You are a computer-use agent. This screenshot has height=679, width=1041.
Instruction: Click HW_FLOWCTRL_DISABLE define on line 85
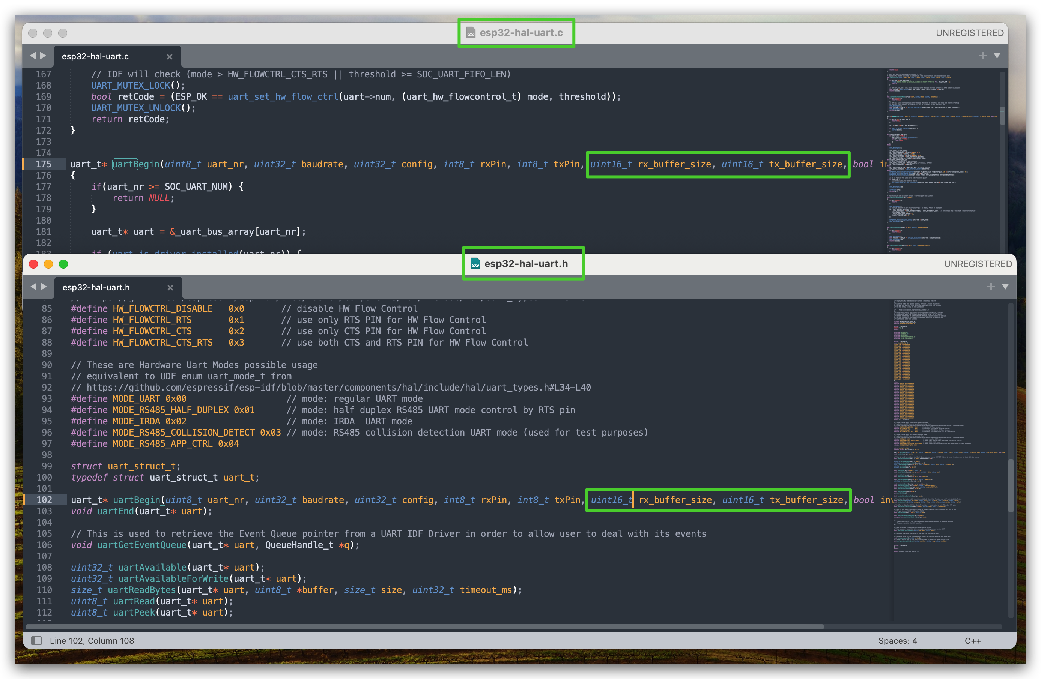click(163, 309)
